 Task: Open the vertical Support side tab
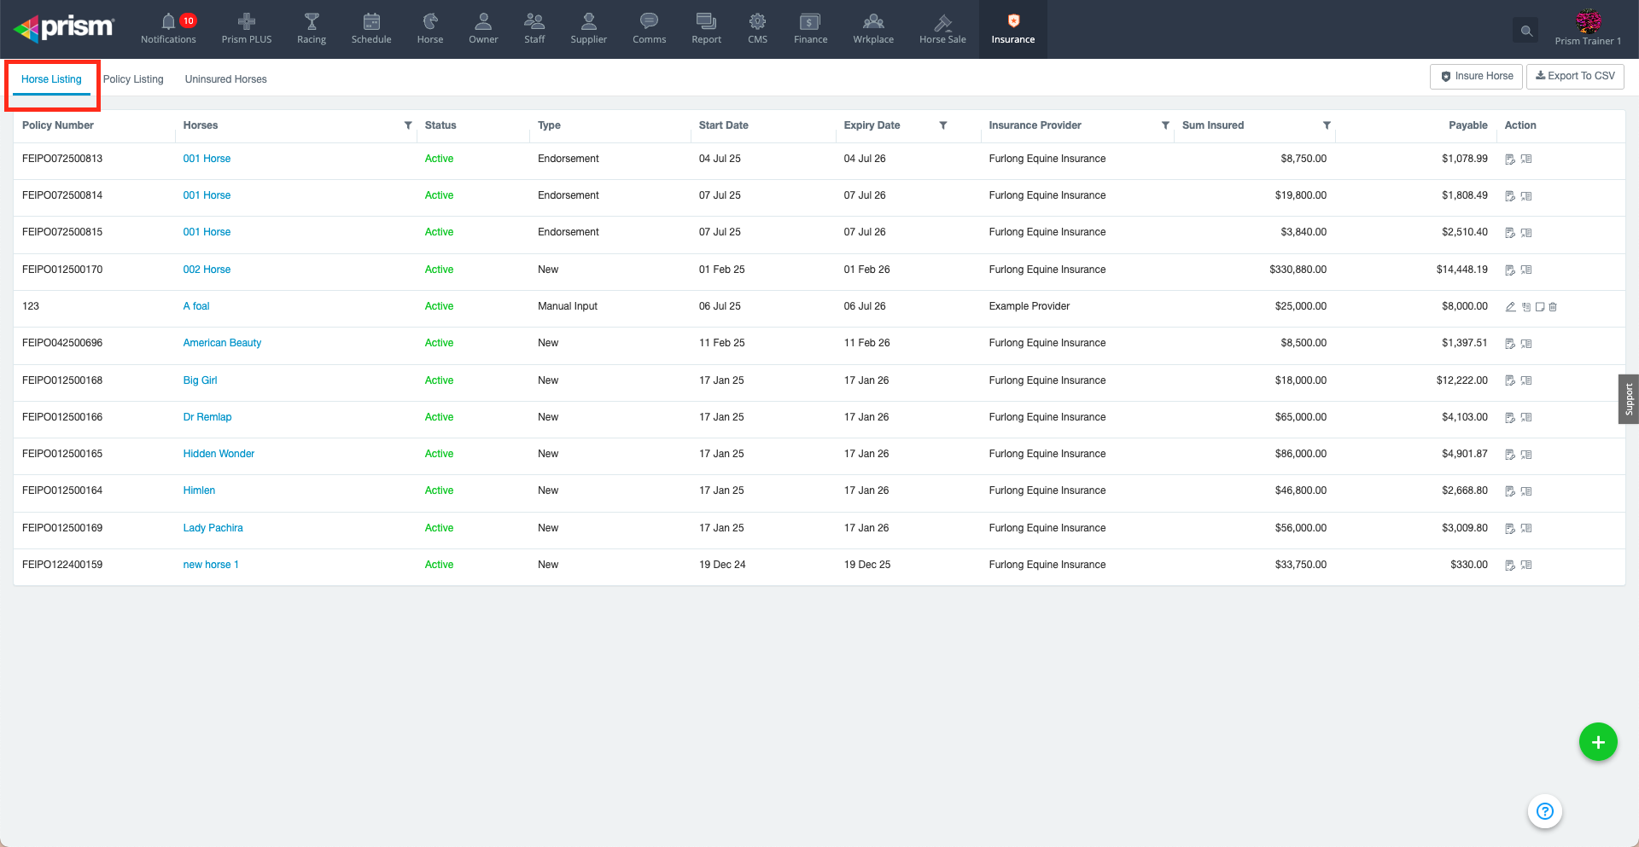coord(1629,399)
